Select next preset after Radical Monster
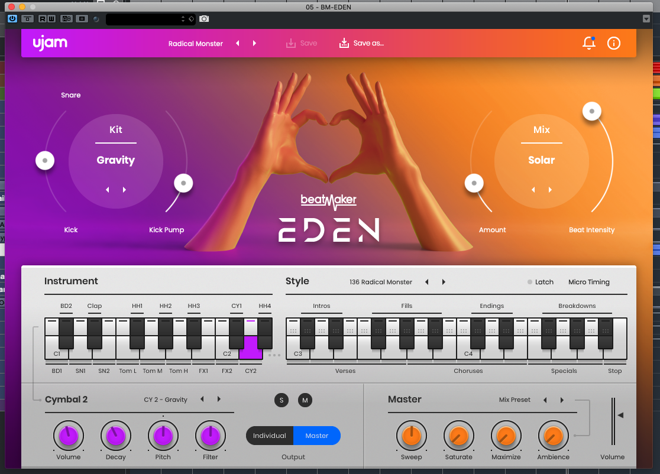The width and height of the screenshot is (660, 474). (255, 44)
